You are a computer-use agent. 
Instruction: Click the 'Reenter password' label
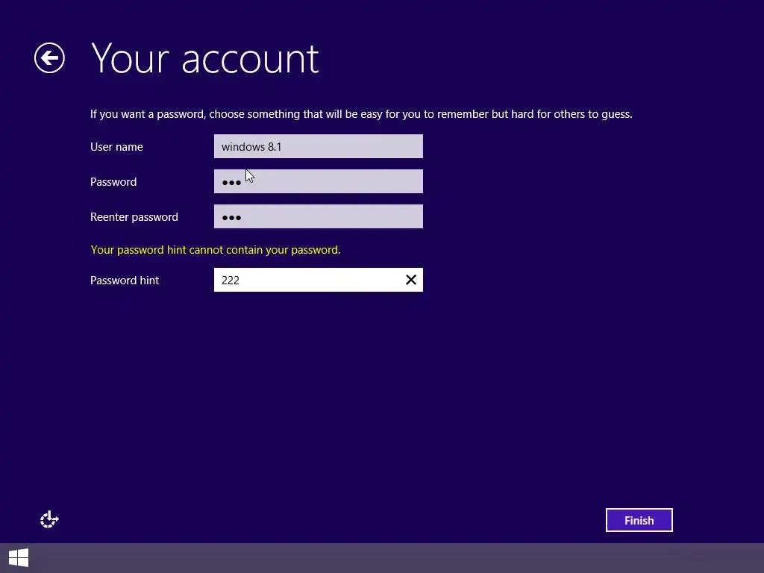(x=134, y=217)
